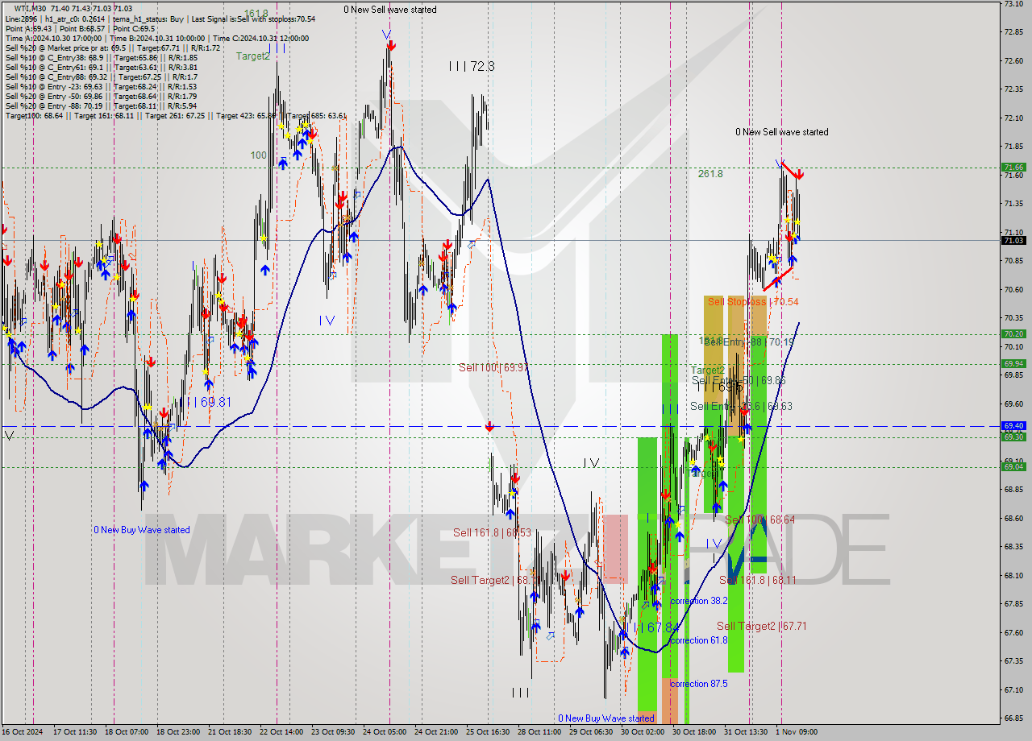
Task: Click the blue 69.40 price tag
Action: (x=1013, y=425)
